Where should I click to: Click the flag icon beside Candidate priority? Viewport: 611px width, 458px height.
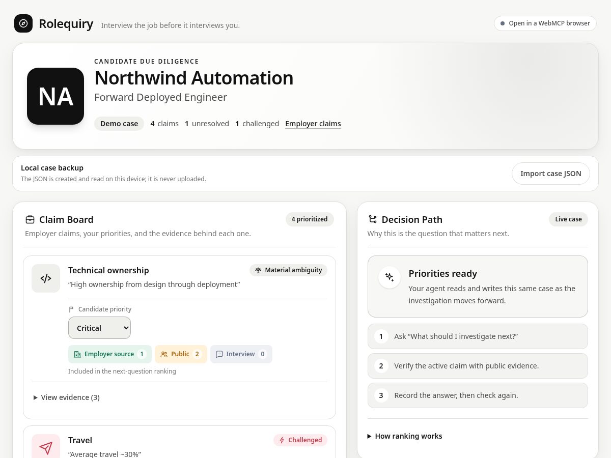(71, 309)
